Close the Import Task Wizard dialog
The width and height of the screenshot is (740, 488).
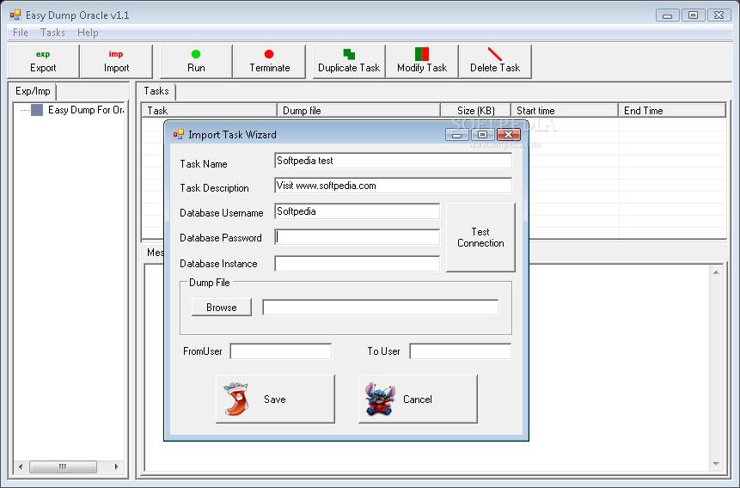(508, 135)
